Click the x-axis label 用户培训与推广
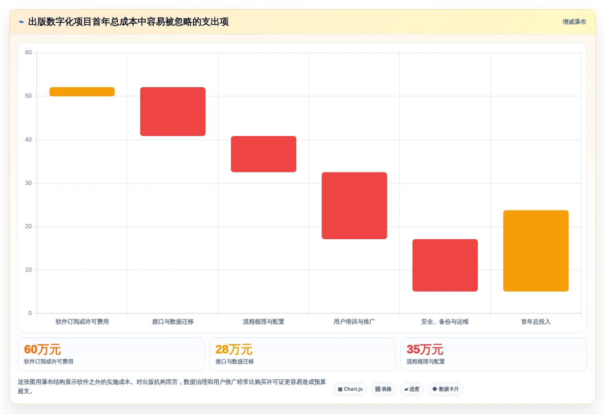This screenshot has height=414, width=605. (354, 322)
